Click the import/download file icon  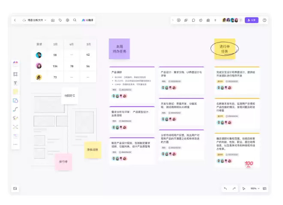53,20
